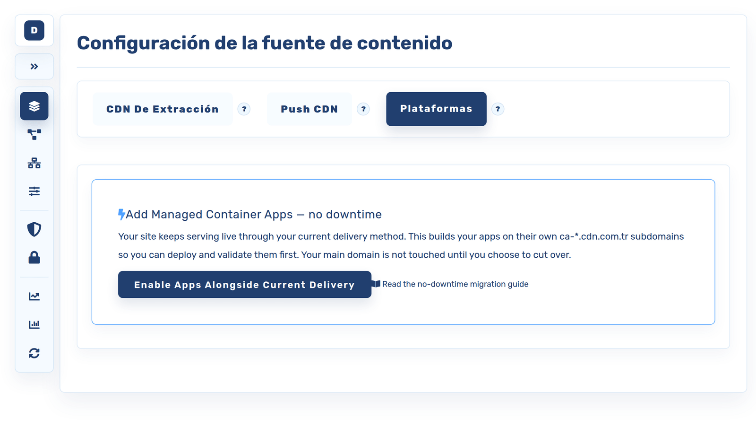Show help for Push CDN
Screen dimensions: 756x426
pos(363,109)
